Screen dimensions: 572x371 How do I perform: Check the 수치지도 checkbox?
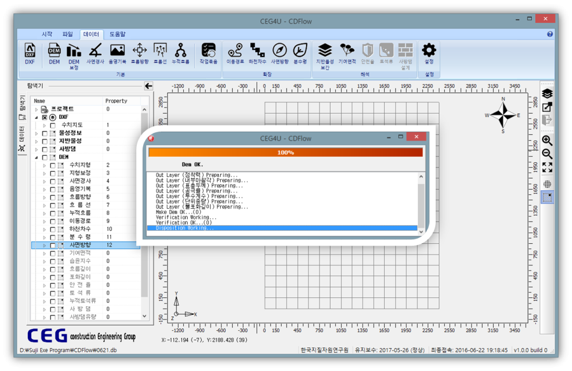click(x=53, y=126)
